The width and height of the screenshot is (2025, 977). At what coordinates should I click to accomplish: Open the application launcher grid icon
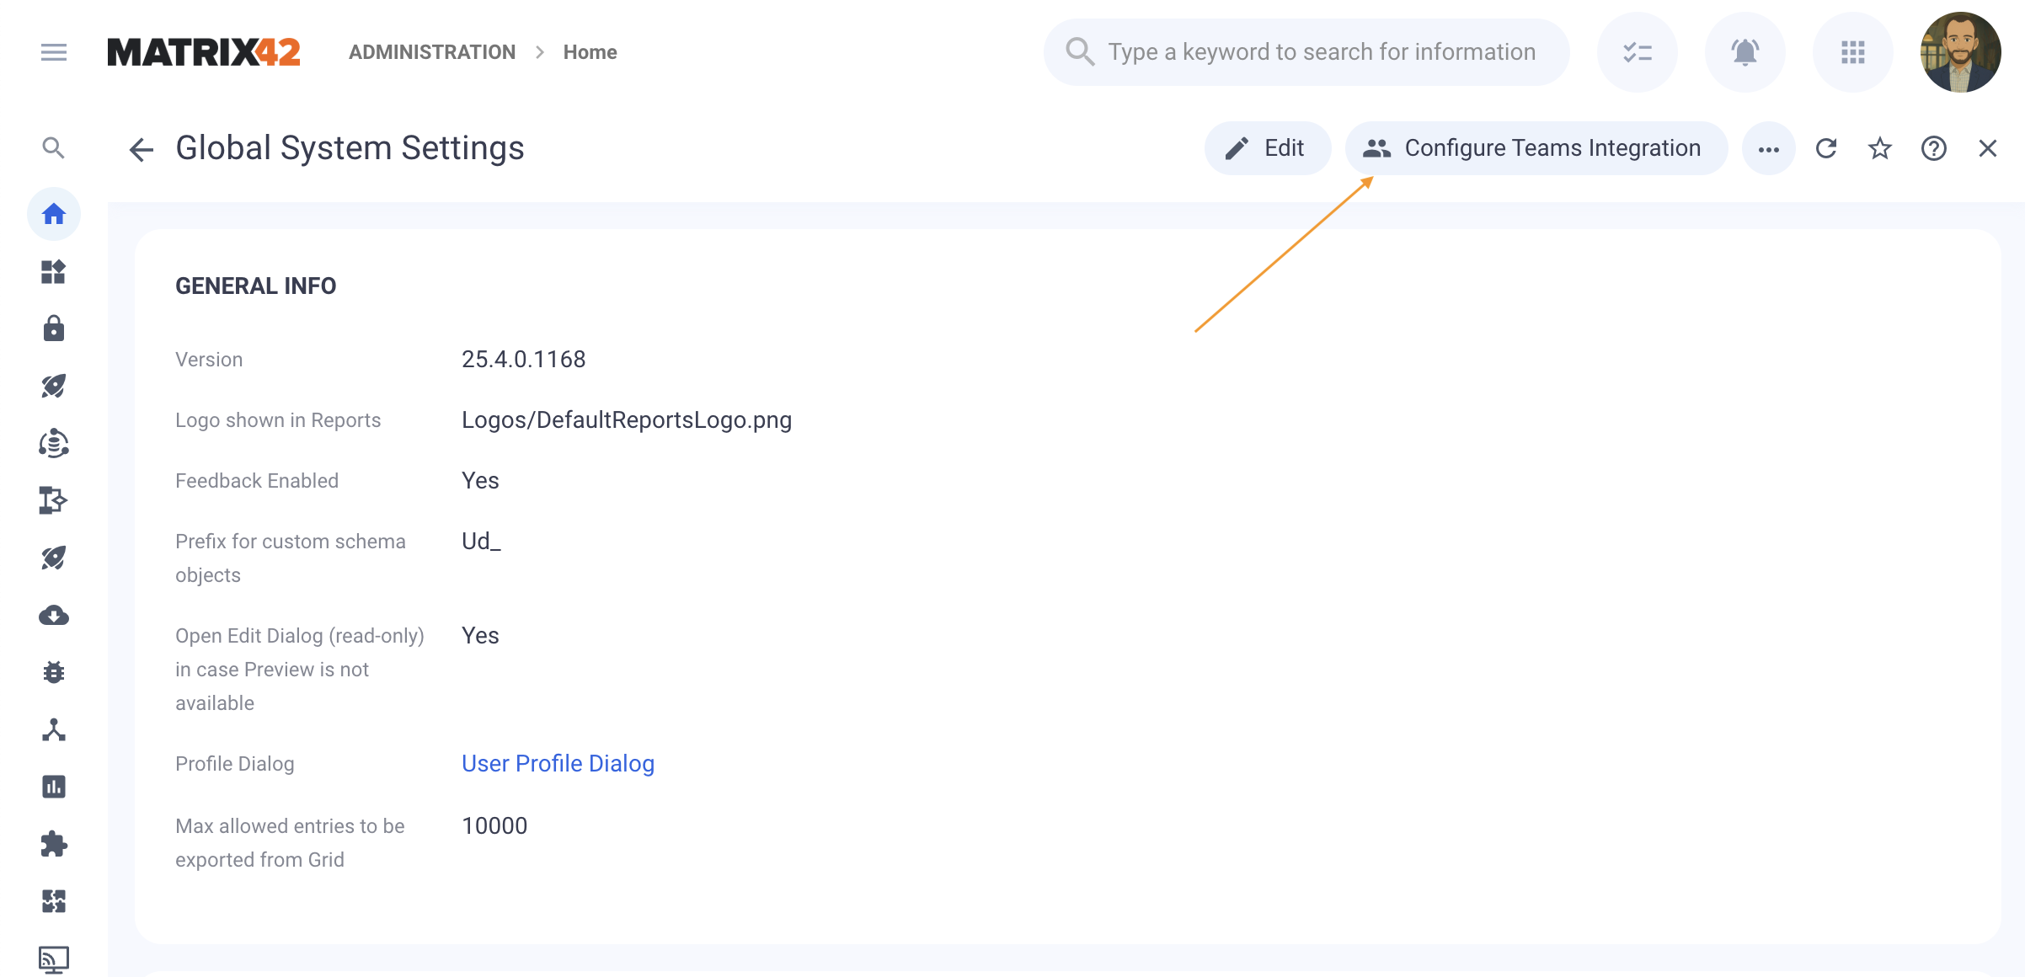pyautogui.click(x=1851, y=51)
